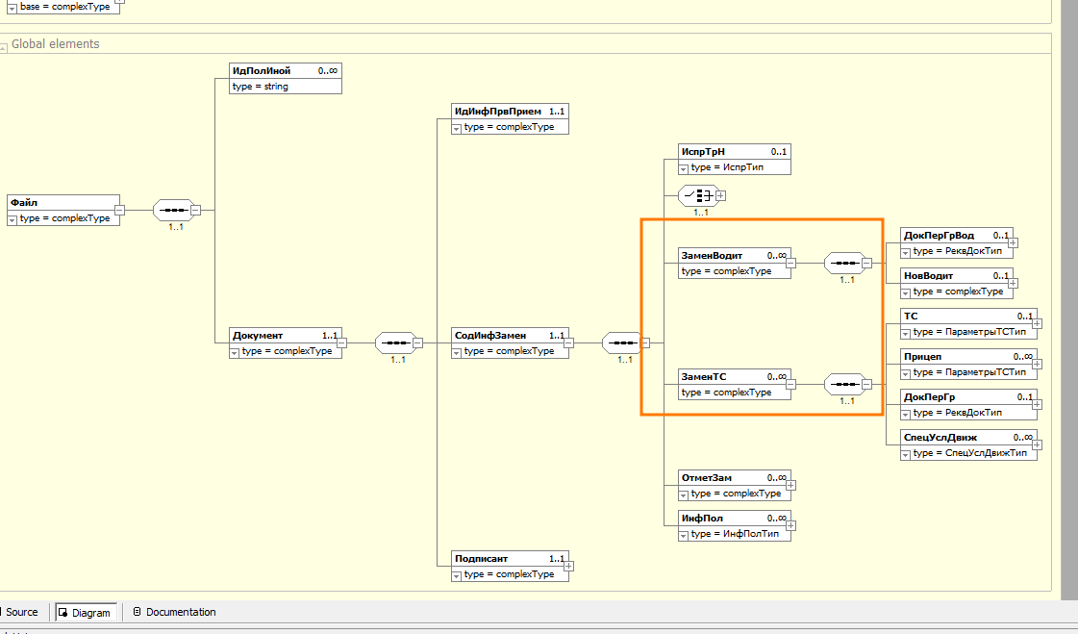1078x634 pixels.
Task: Expand the ДокПерГрВод element node
Action: 1013,242
